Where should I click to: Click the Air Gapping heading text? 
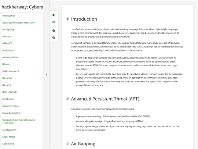pos(83,144)
